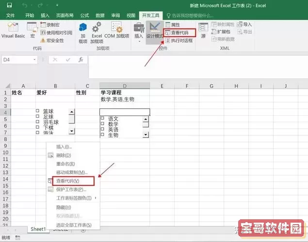Switch to the Home (开始) tab
This screenshot has height=242, width=308.
30,15
